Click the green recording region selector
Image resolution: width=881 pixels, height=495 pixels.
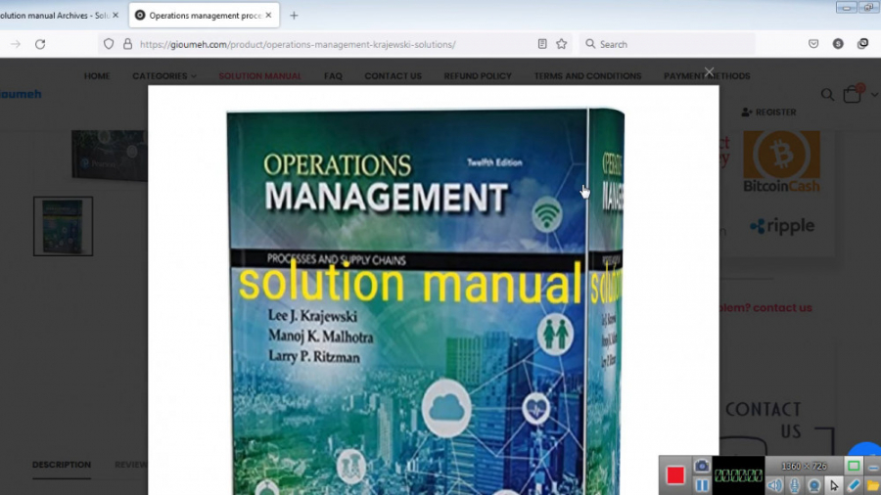tap(854, 466)
